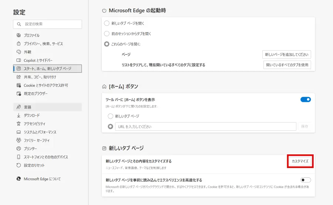
Task: Click 新しいページを追加してください button
Action: pyautogui.click(x=286, y=55)
